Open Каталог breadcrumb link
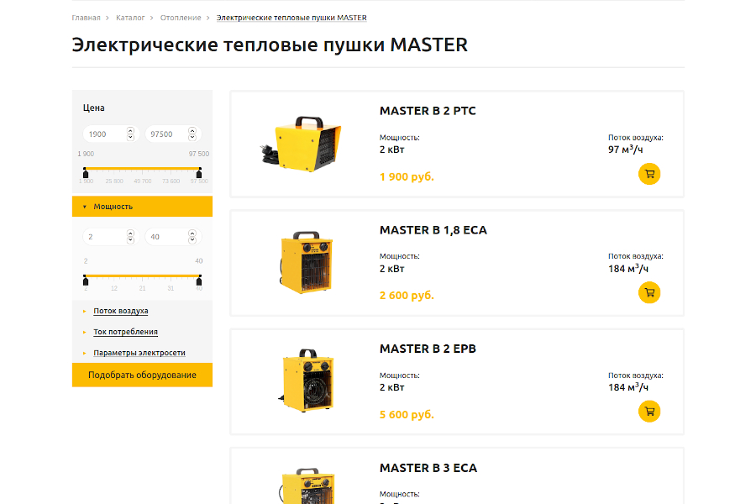The image size is (756, 504). (130, 18)
